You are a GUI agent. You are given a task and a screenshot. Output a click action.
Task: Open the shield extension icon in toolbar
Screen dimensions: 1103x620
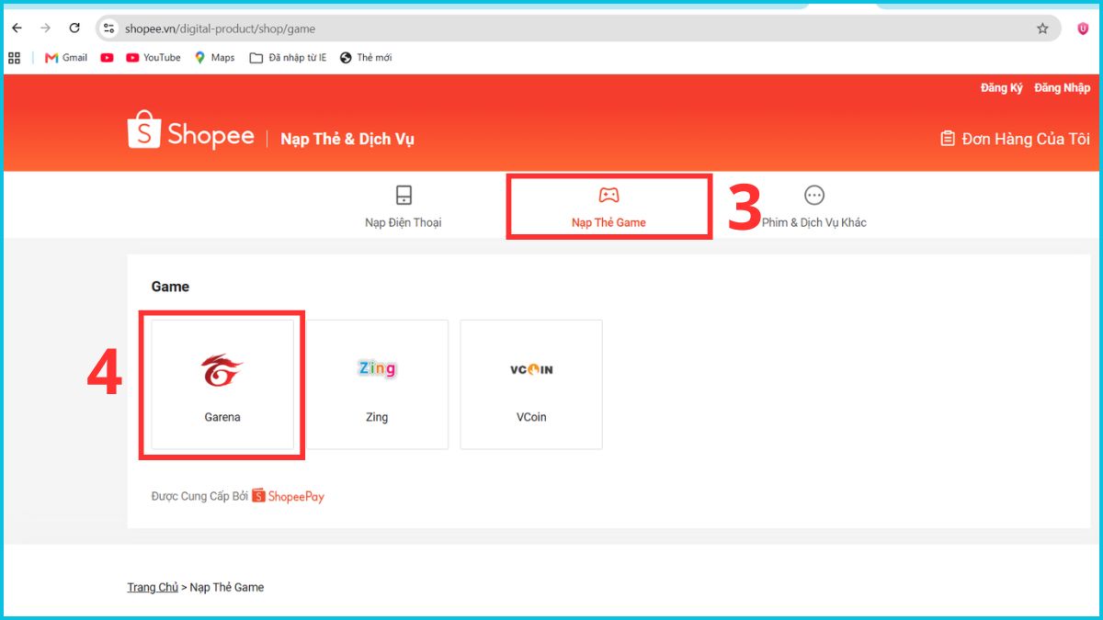[x=1083, y=28]
